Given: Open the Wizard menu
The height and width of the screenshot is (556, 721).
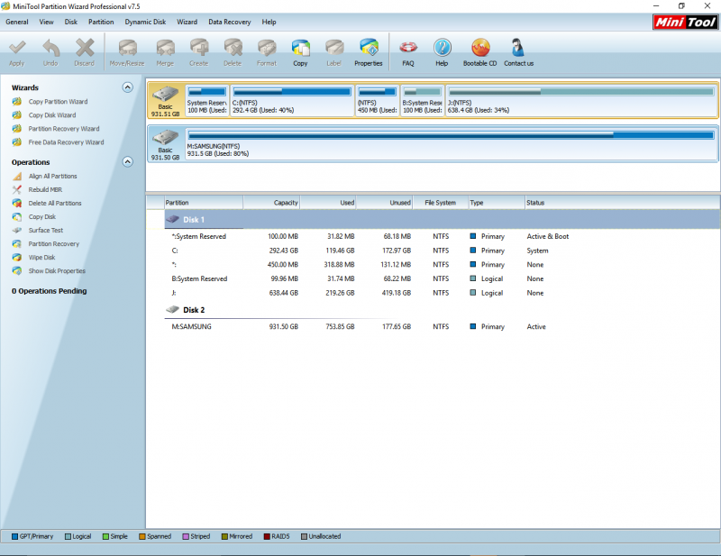Looking at the screenshot, I should (187, 22).
